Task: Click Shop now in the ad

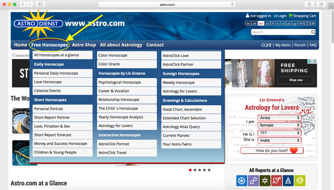Action: 296,80
